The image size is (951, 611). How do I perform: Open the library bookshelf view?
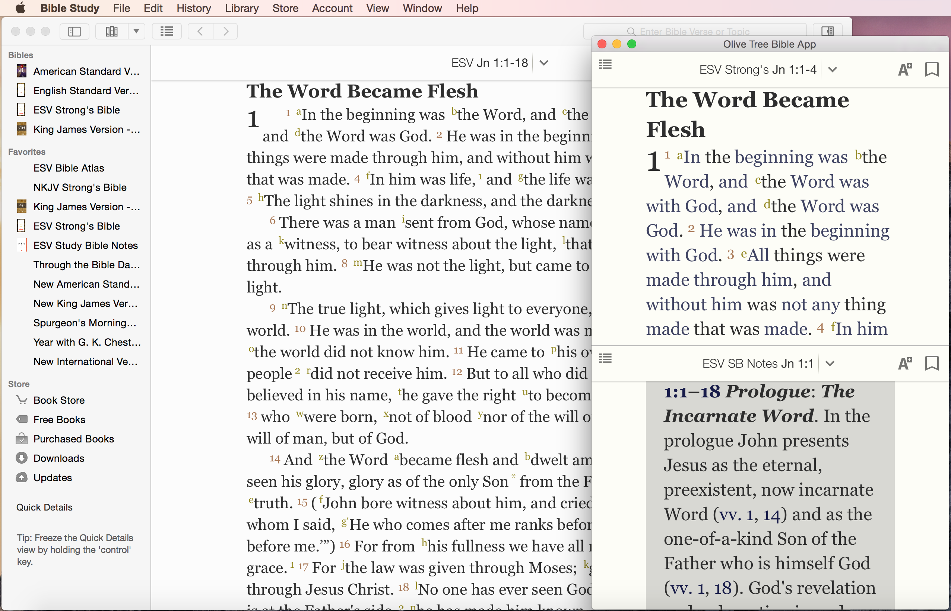click(x=112, y=31)
